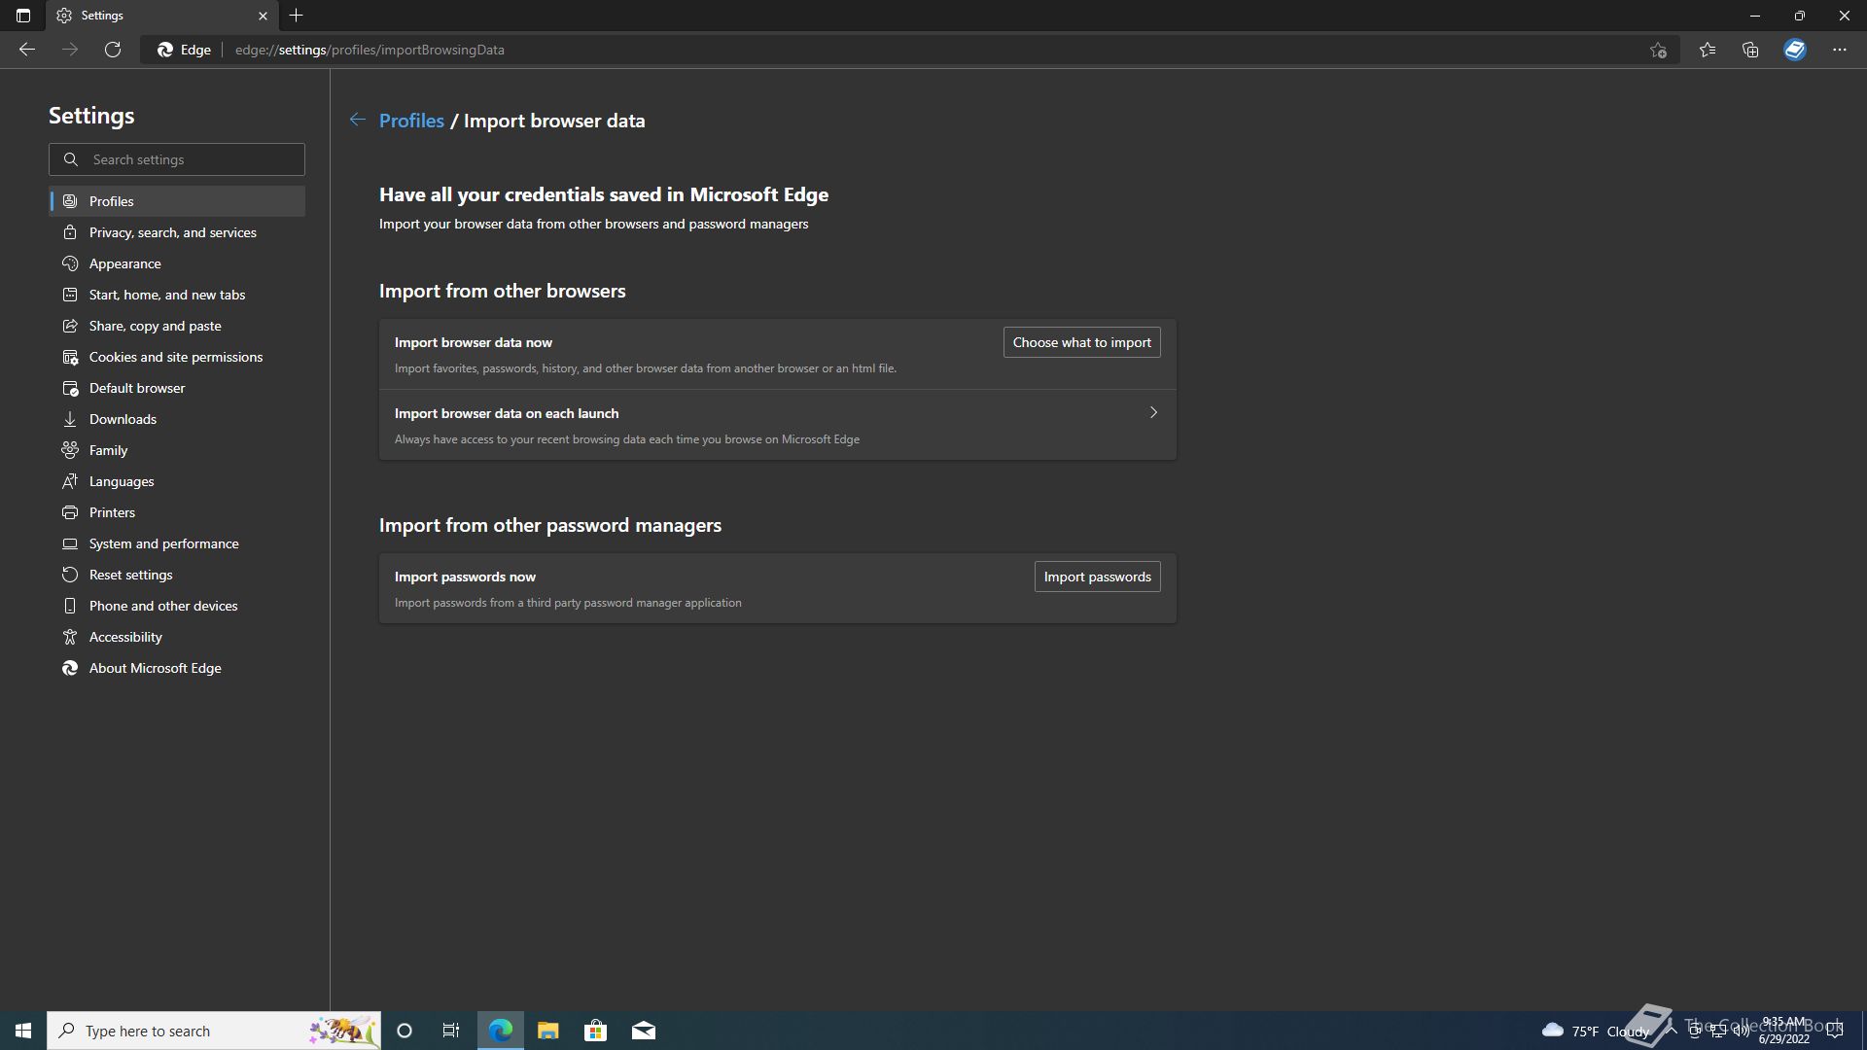The image size is (1867, 1050).
Task: Click the Search settings field
Action: coord(177,159)
